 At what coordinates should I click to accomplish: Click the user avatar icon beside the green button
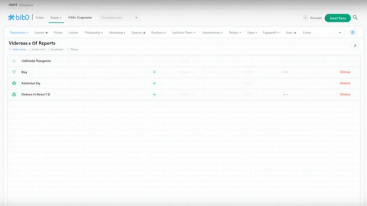pos(305,18)
